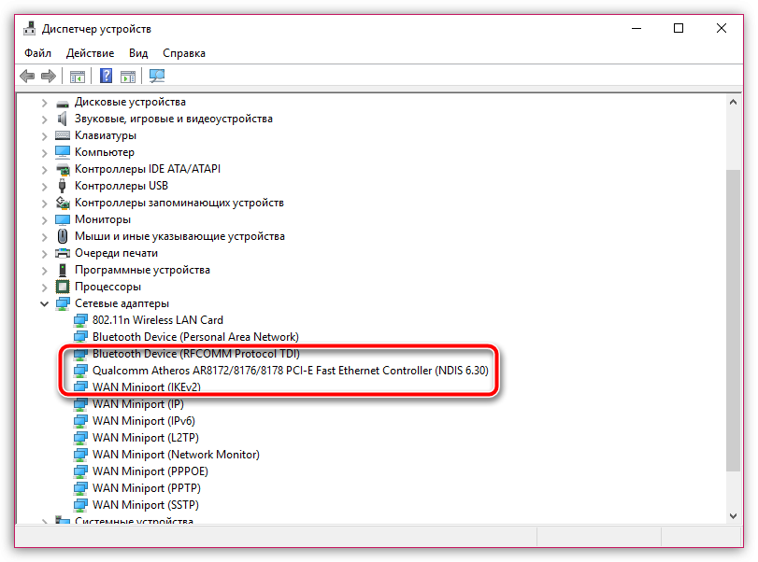
Task: Click the Show/Hide console tree icon
Action: [x=78, y=77]
